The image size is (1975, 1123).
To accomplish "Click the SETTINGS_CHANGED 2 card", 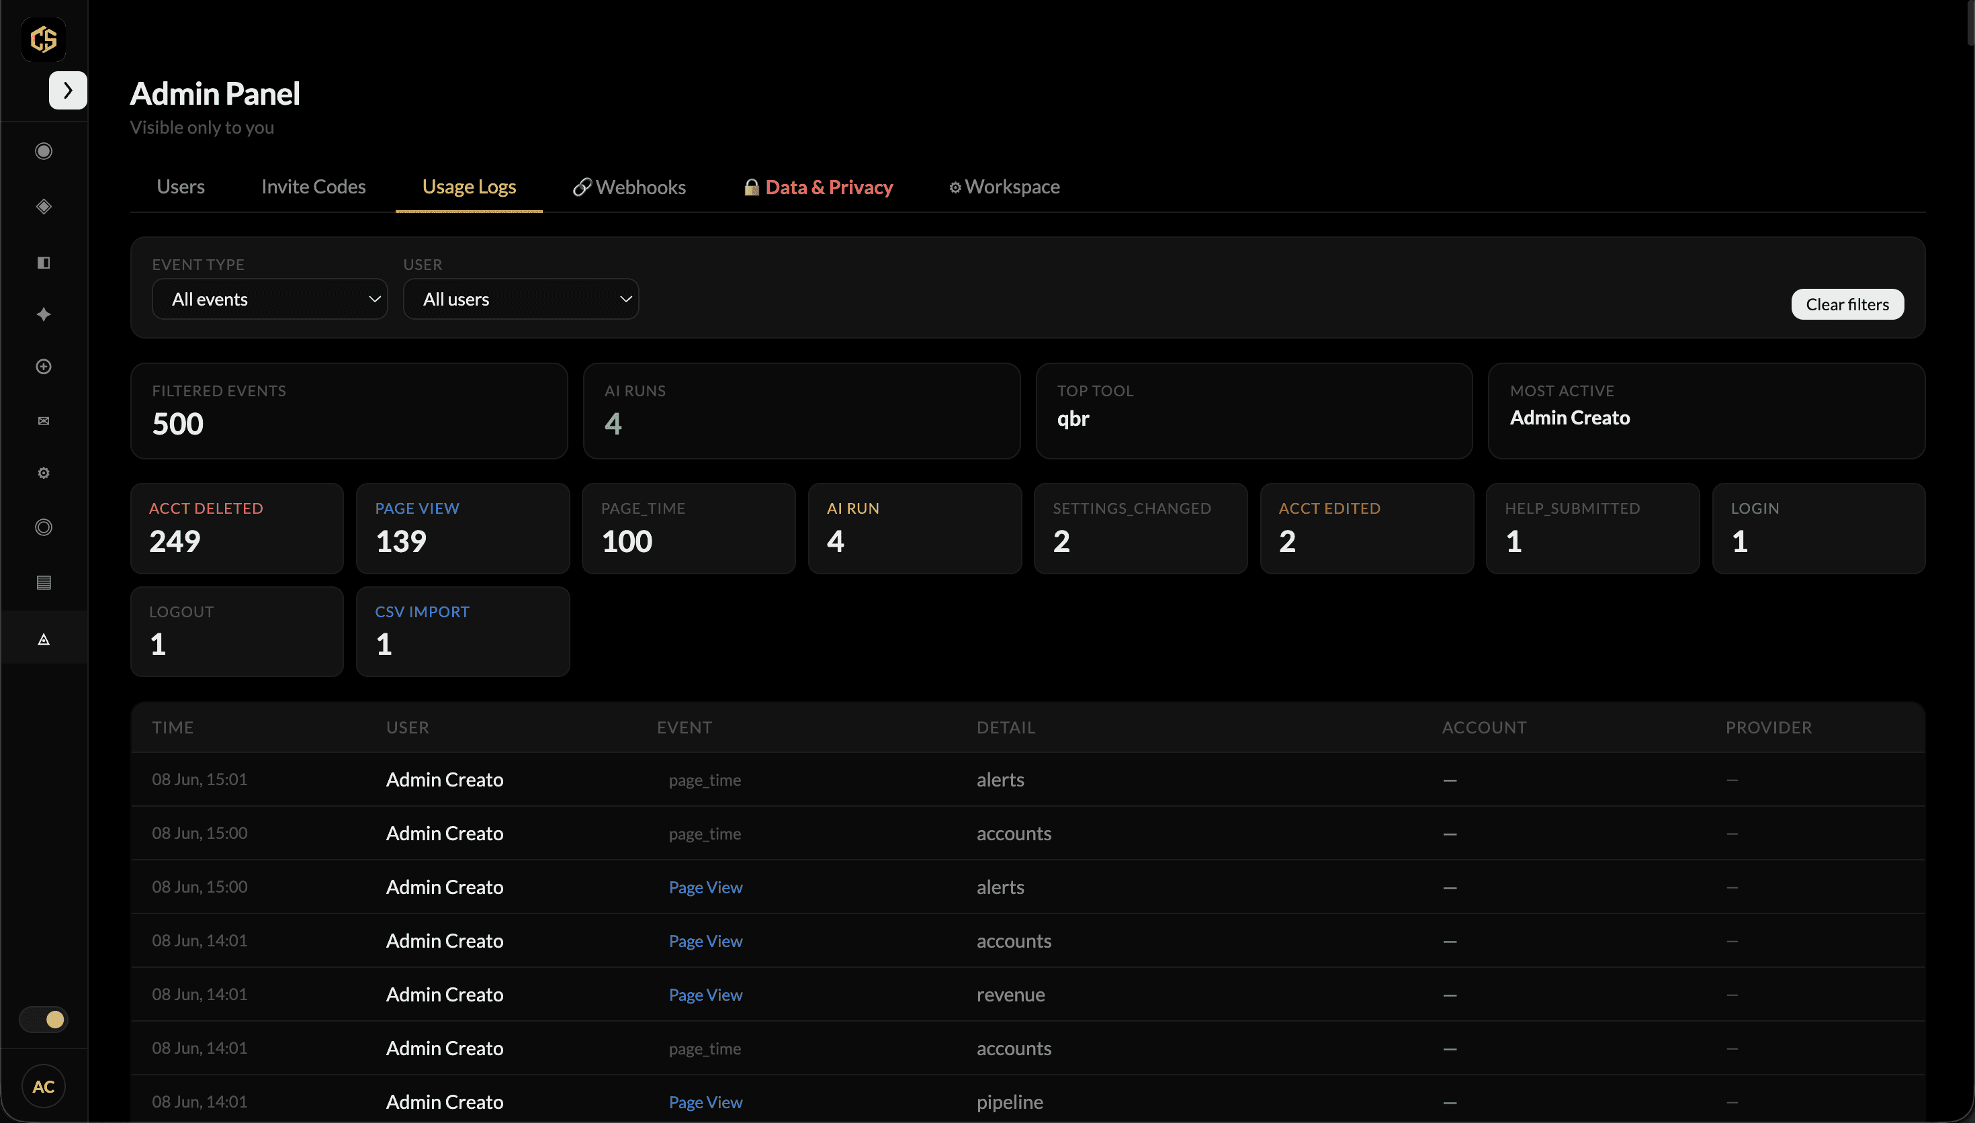I will (x=1141, y=529).
